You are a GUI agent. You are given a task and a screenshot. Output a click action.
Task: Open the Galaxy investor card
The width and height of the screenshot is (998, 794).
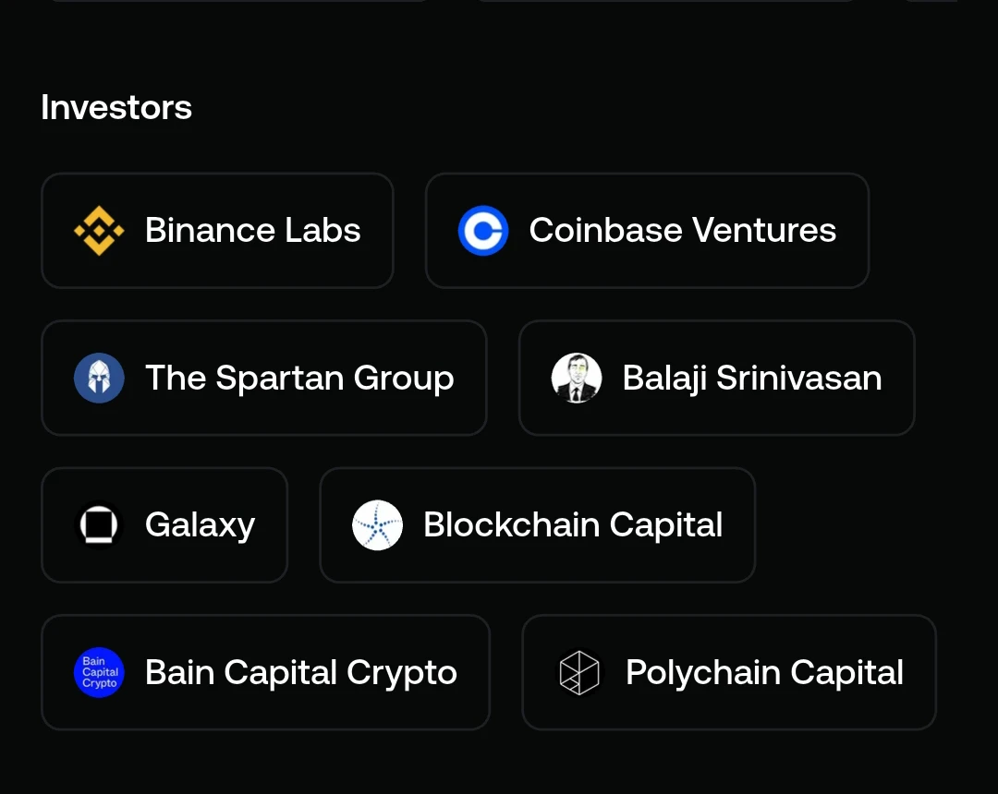[x=164, y=525]
